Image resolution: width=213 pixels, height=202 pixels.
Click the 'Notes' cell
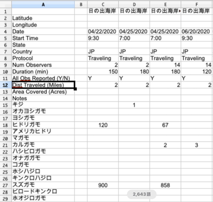click(43, 98)
